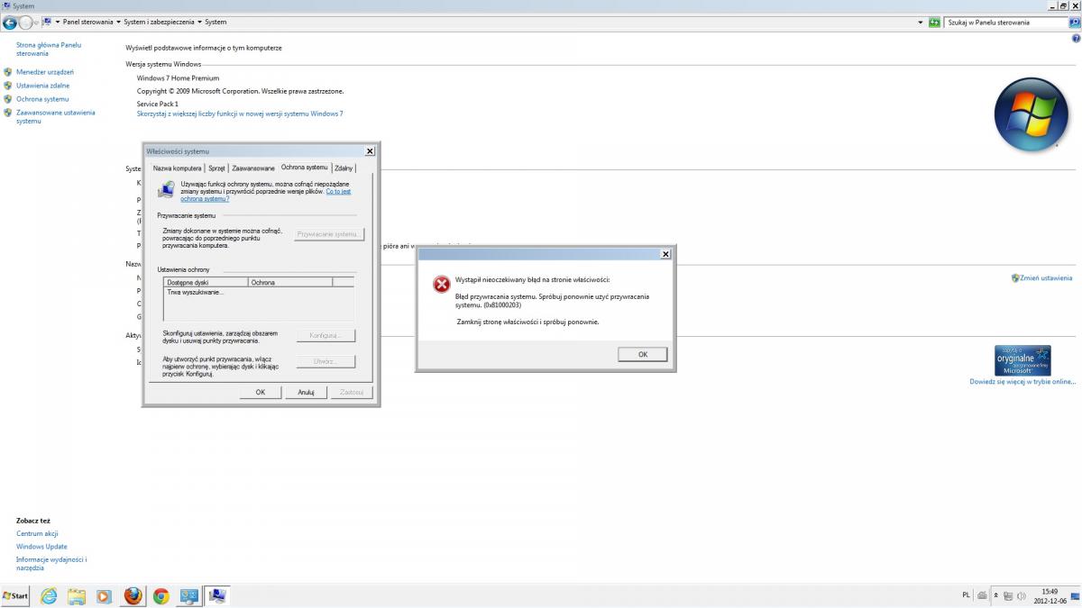This screenshot has height=608, width=1082.
Task: Click the Start button
Action: pyautogui.click(x=15, y=595)
